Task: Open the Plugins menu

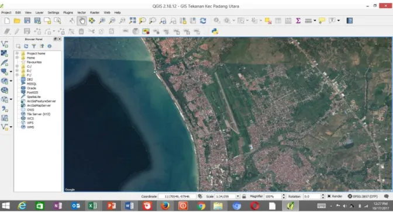Action: click(x=68, y=12)
